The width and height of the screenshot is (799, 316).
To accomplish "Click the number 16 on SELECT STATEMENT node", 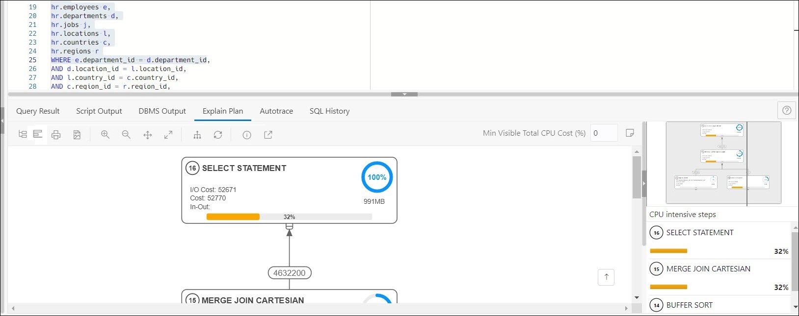I will (x=192, y=168).
